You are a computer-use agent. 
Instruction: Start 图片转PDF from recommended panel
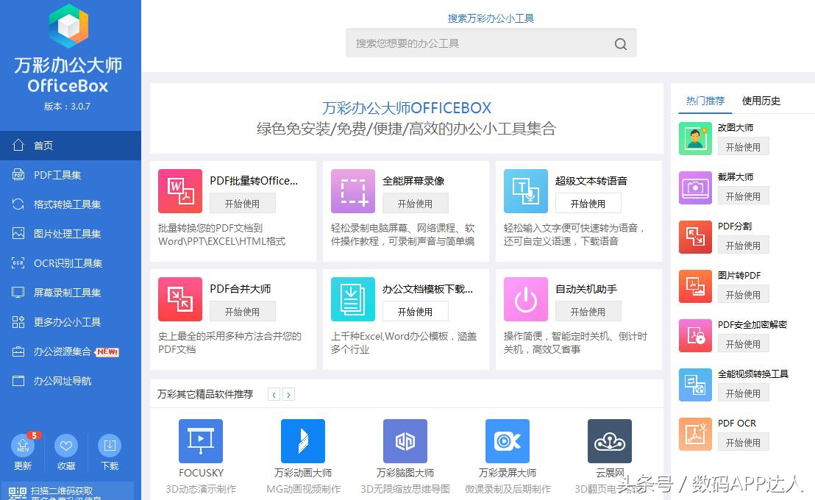[x=743, y=295]
